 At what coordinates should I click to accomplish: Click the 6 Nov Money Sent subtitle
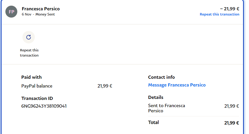pos(38,14)
